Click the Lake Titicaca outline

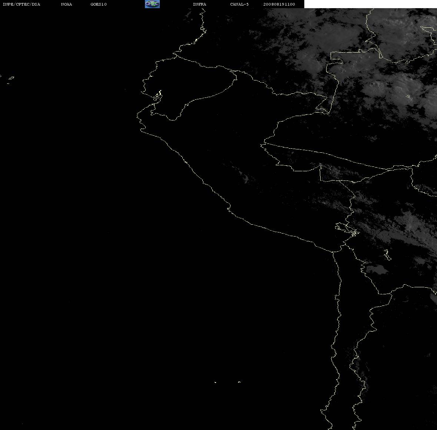tap(347, 229)
